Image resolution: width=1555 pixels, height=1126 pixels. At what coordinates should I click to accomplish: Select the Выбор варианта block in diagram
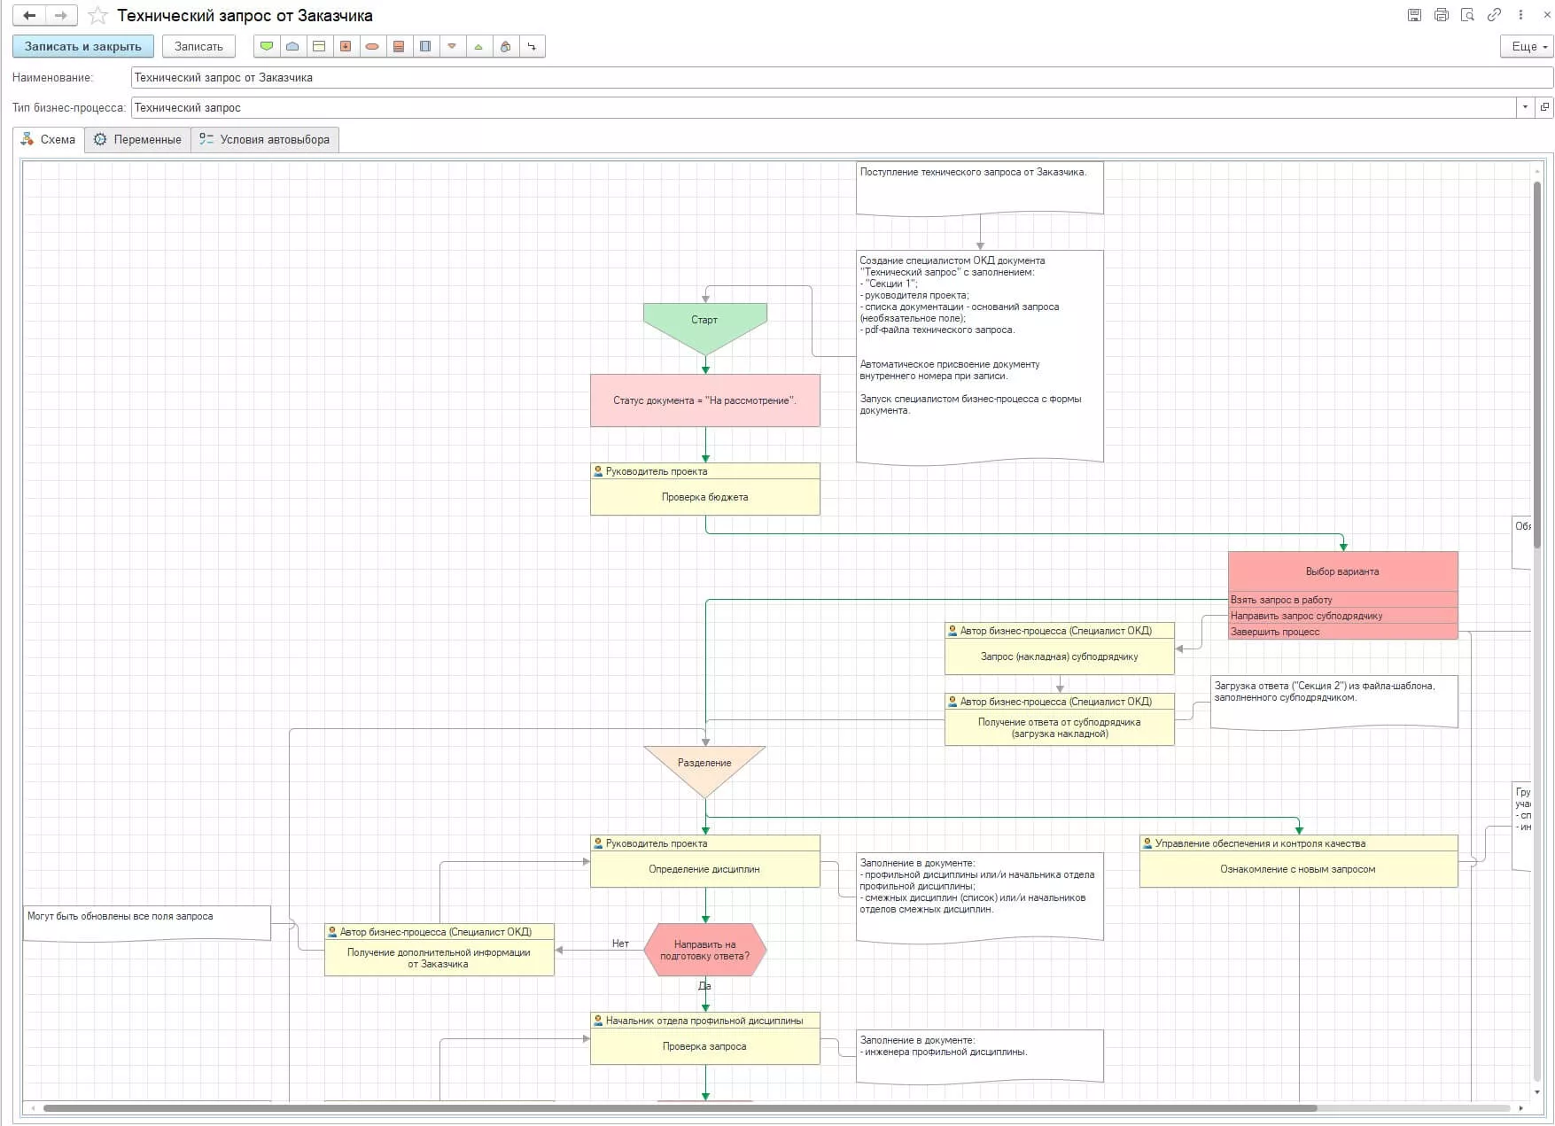tap(1342, 571)
